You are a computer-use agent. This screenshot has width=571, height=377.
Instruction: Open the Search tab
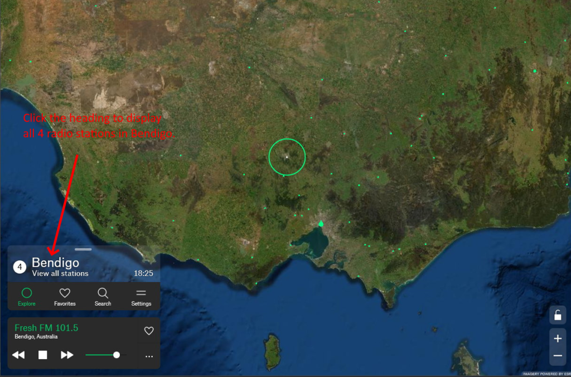[103, 297]
